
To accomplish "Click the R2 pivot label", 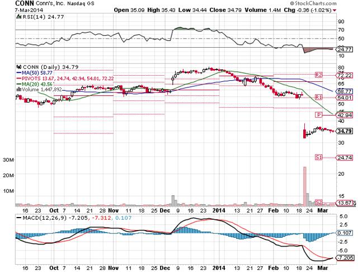I will 319,75.
